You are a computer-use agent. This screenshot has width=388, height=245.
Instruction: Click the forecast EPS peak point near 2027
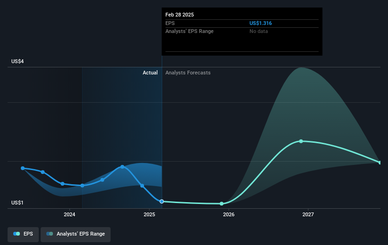coord(301,141)
